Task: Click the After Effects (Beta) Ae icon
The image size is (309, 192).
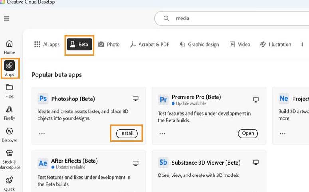Action: (x=43, y=163)
